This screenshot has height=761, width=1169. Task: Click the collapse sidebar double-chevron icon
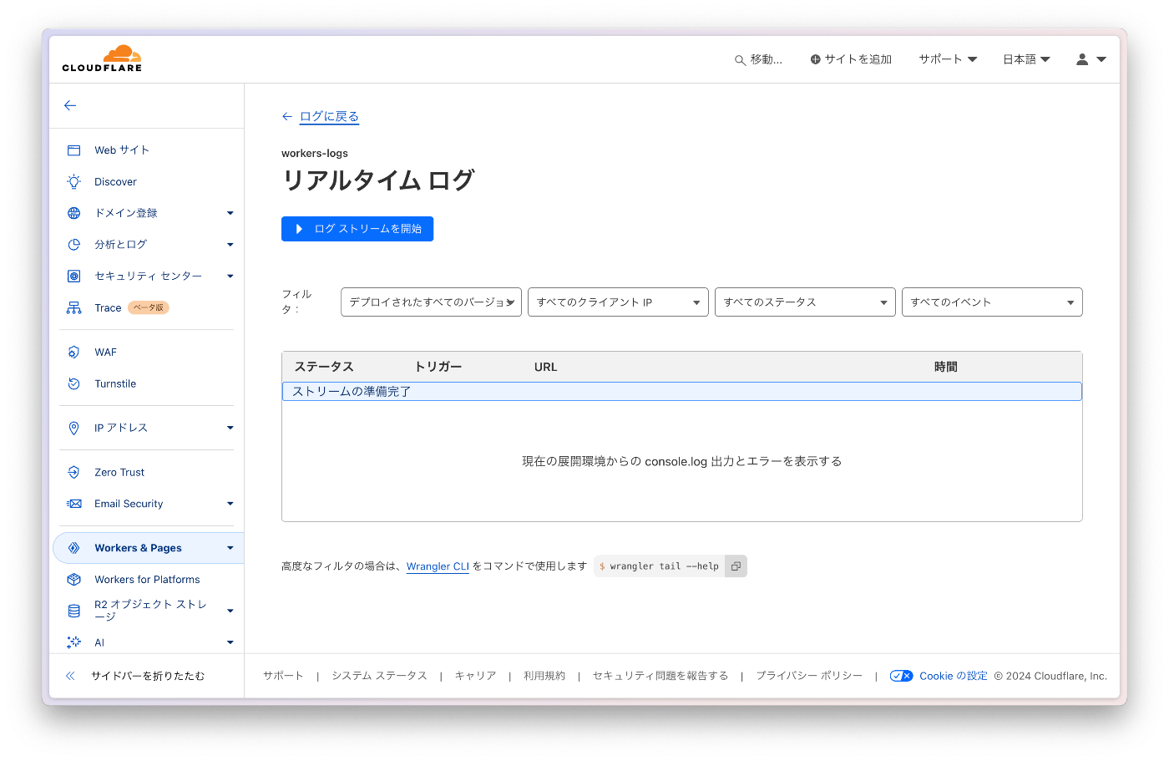pos(70,676)
